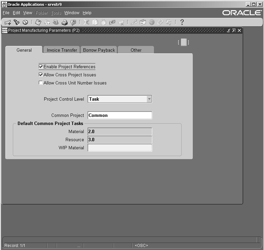Click the descriptive flexfield bracket box

(x=184, y=42)
